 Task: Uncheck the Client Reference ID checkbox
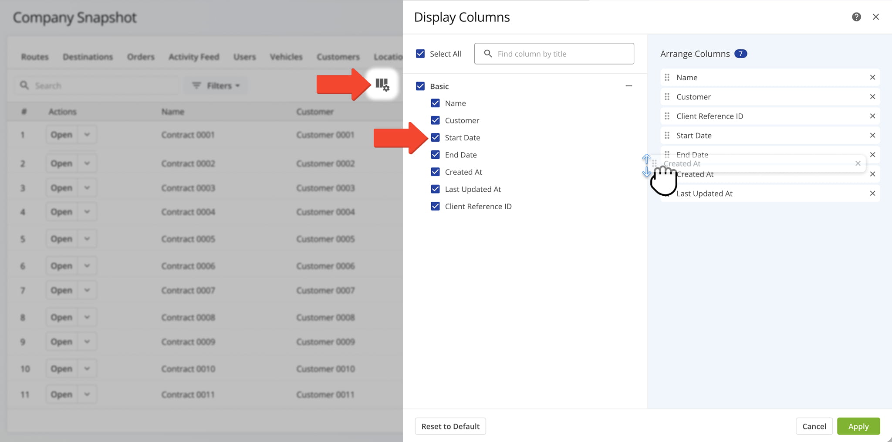[x=435, y=206]
